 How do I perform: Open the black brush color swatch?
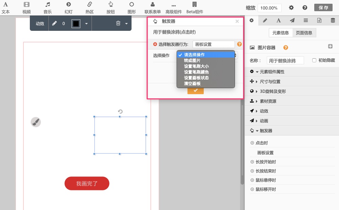point(76,23)
